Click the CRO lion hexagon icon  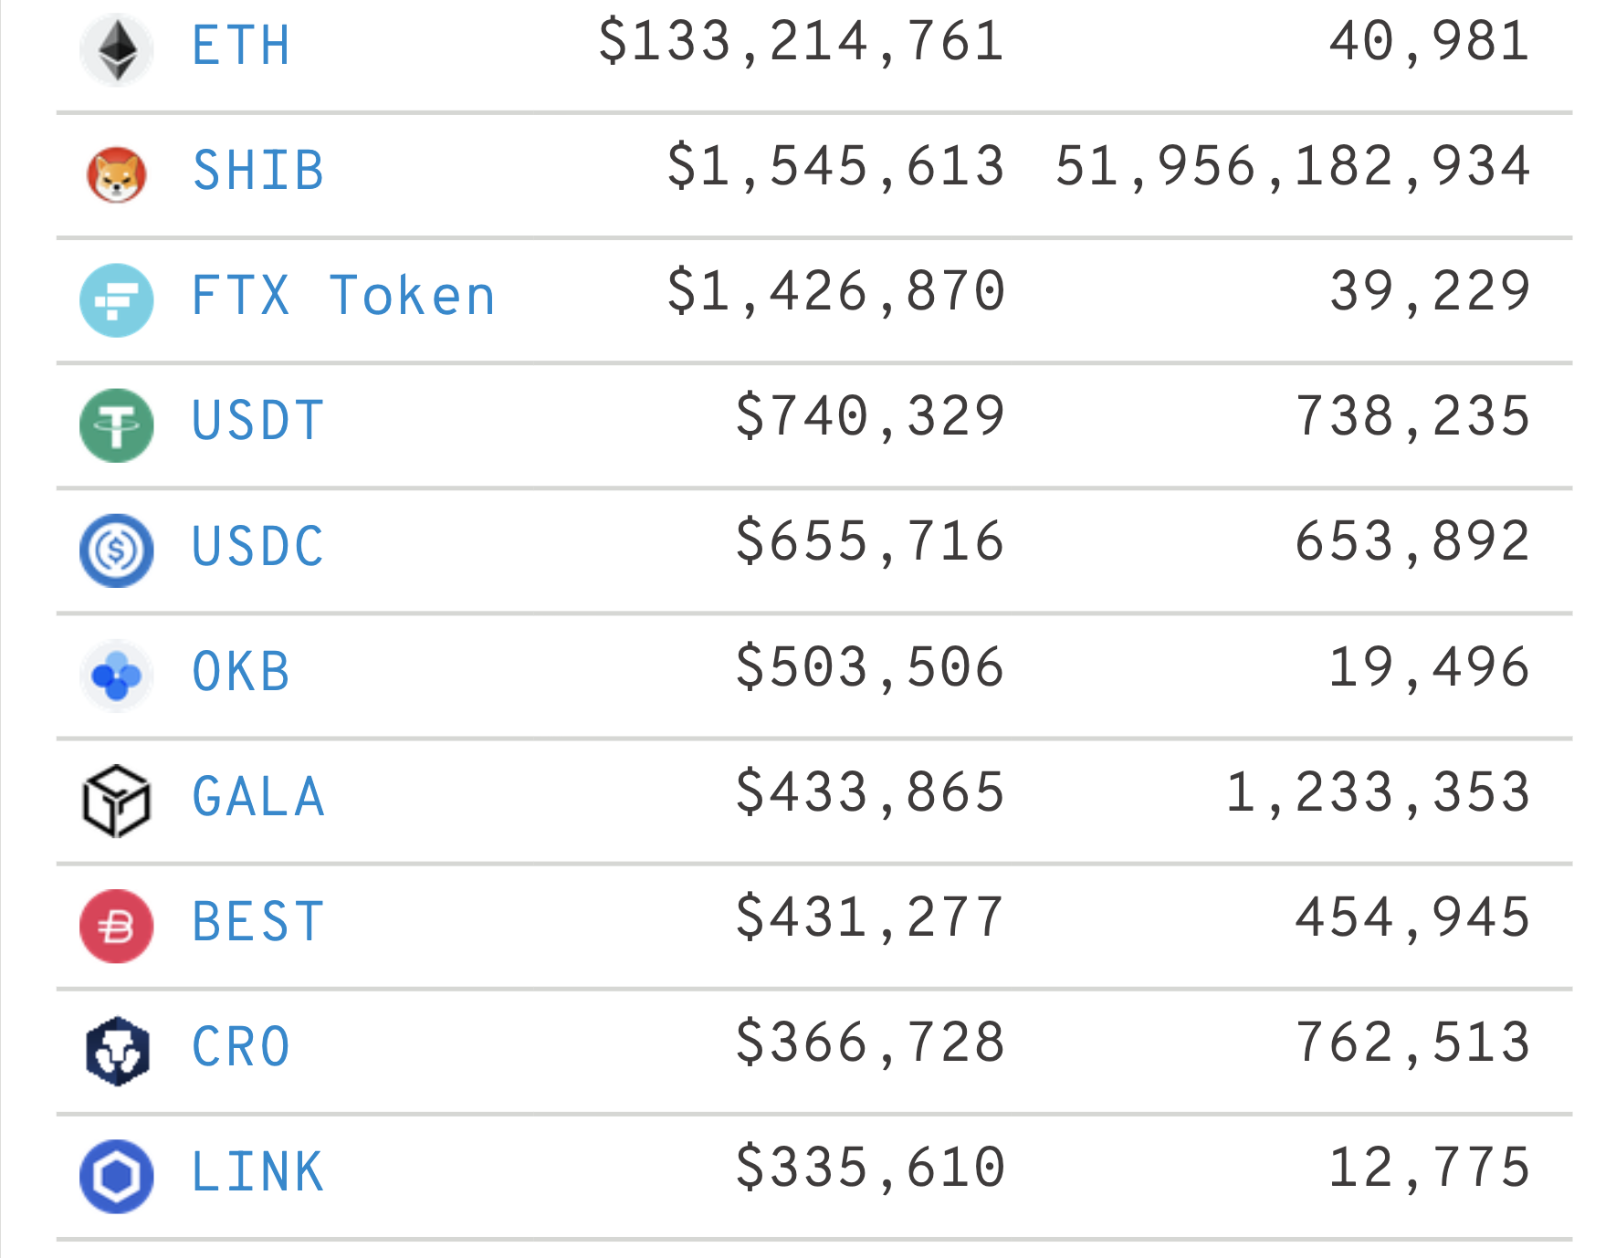pyautogui.click(x=117, y=1051)
